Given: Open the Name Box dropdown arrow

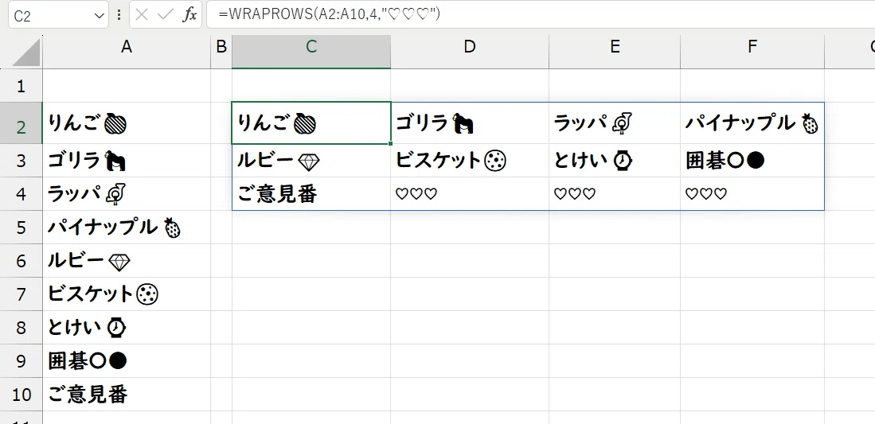Looking at the screenshot, I should [x=100, y=16].
